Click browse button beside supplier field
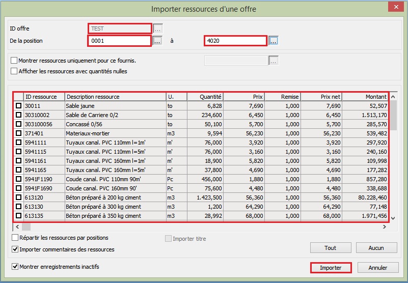 [x=274, y=61]
